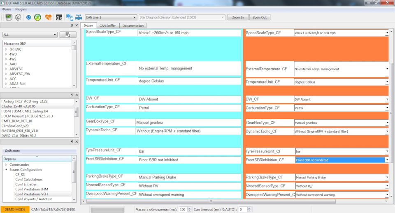The image size is (395, 213).
Task: Float the Действия panel
Action: [x=72, y=142]
